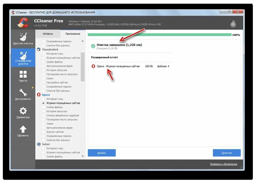254x180 pixels.
Task: Click the scroll up arrow of applications list
Action: [83, 41]
